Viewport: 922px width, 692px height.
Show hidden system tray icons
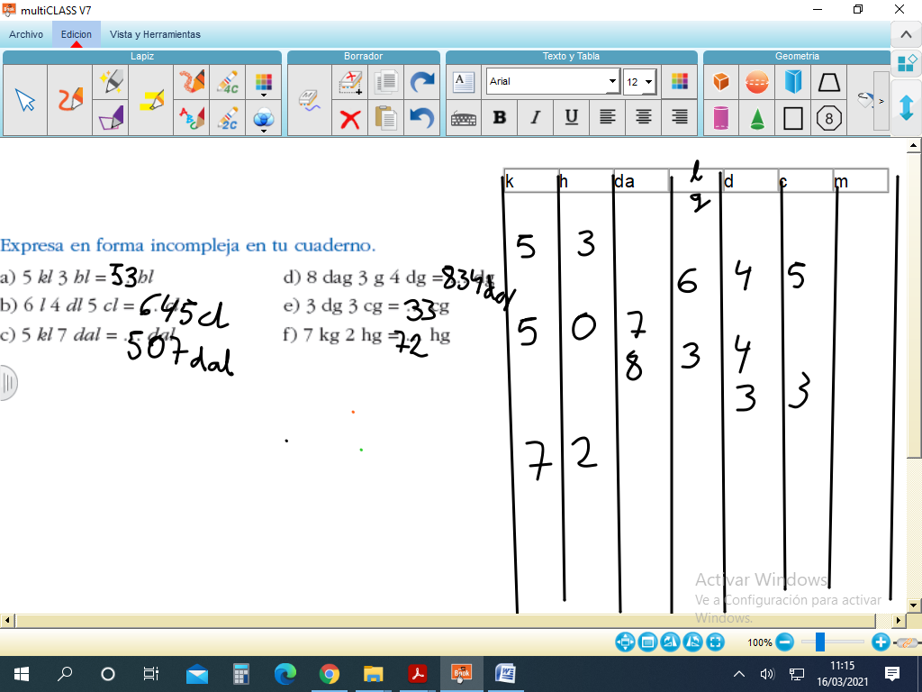(739, 674)
